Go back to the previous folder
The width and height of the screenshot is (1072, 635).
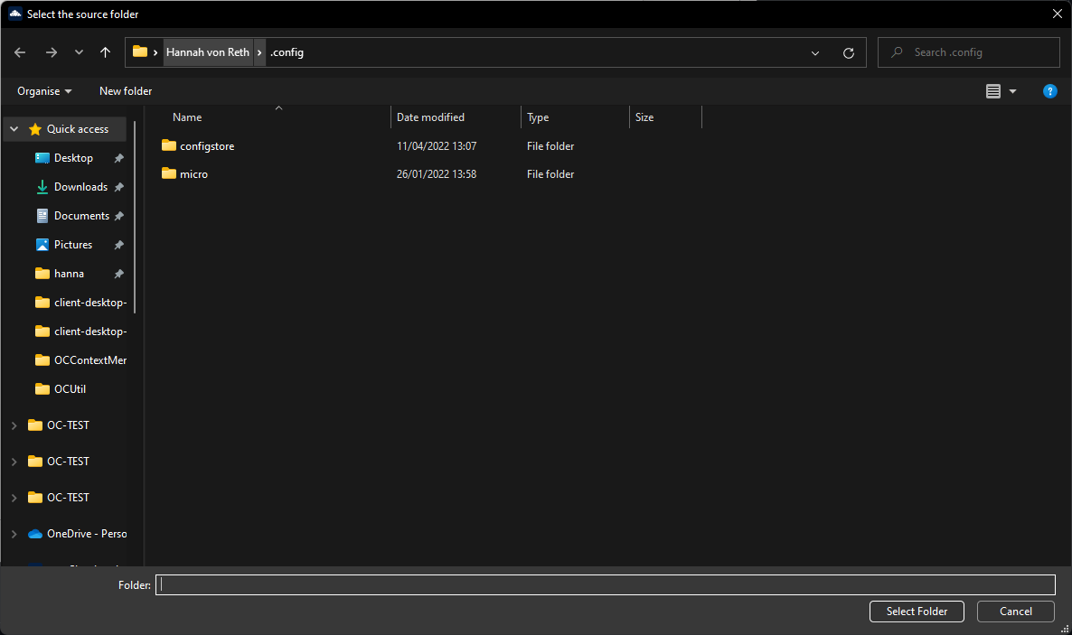20,52
